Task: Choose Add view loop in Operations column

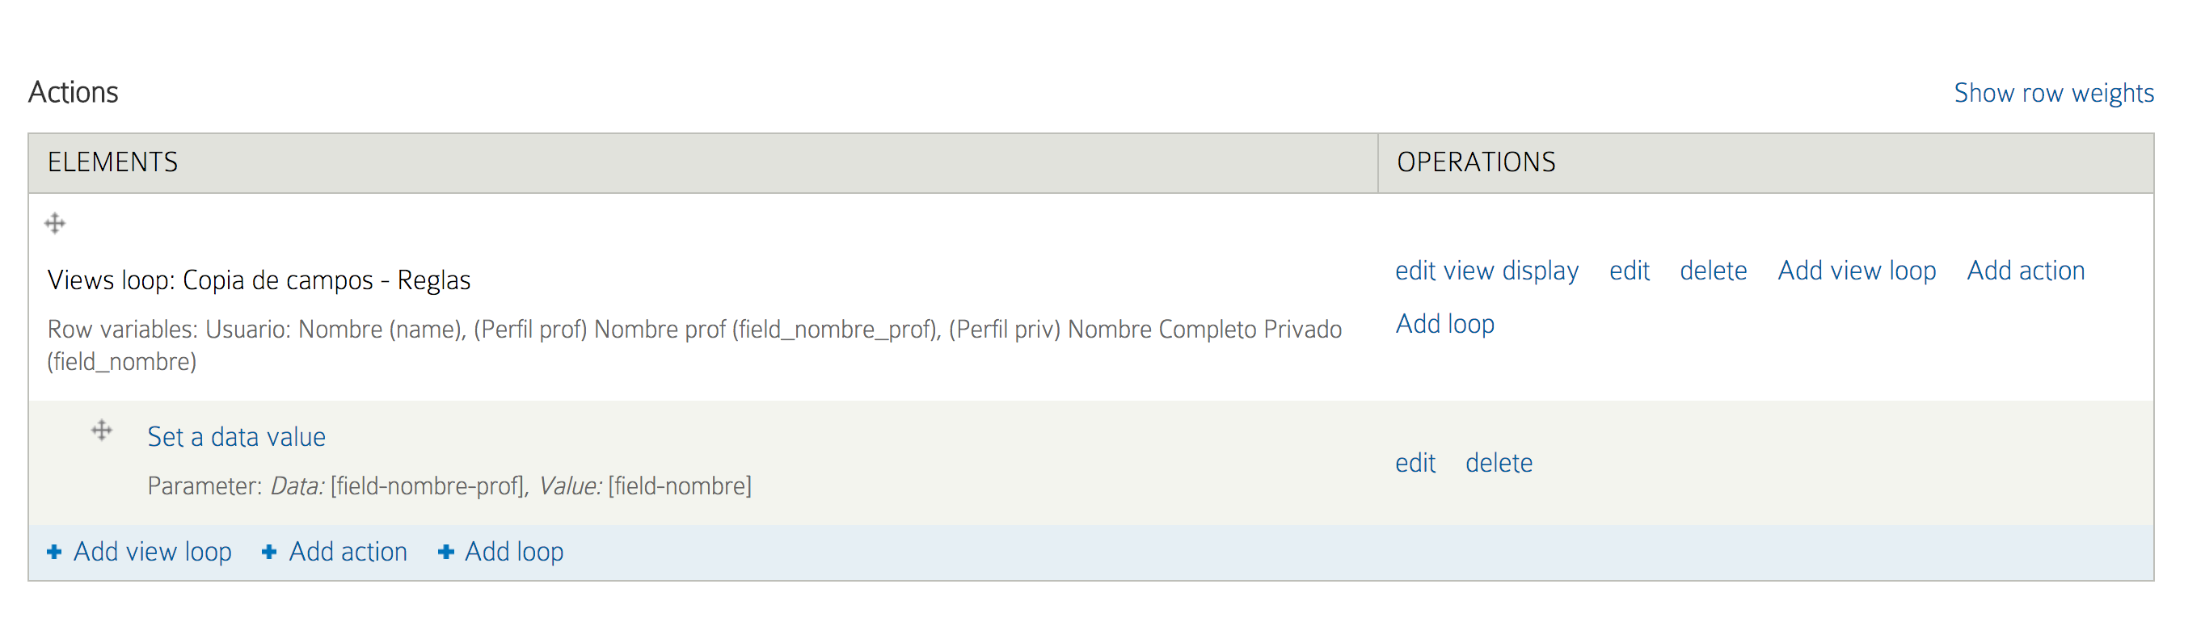Action: coord(1857,271)
